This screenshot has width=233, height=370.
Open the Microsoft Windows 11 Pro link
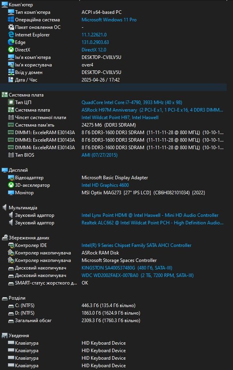pyautogui.click(x=109, y=20)
